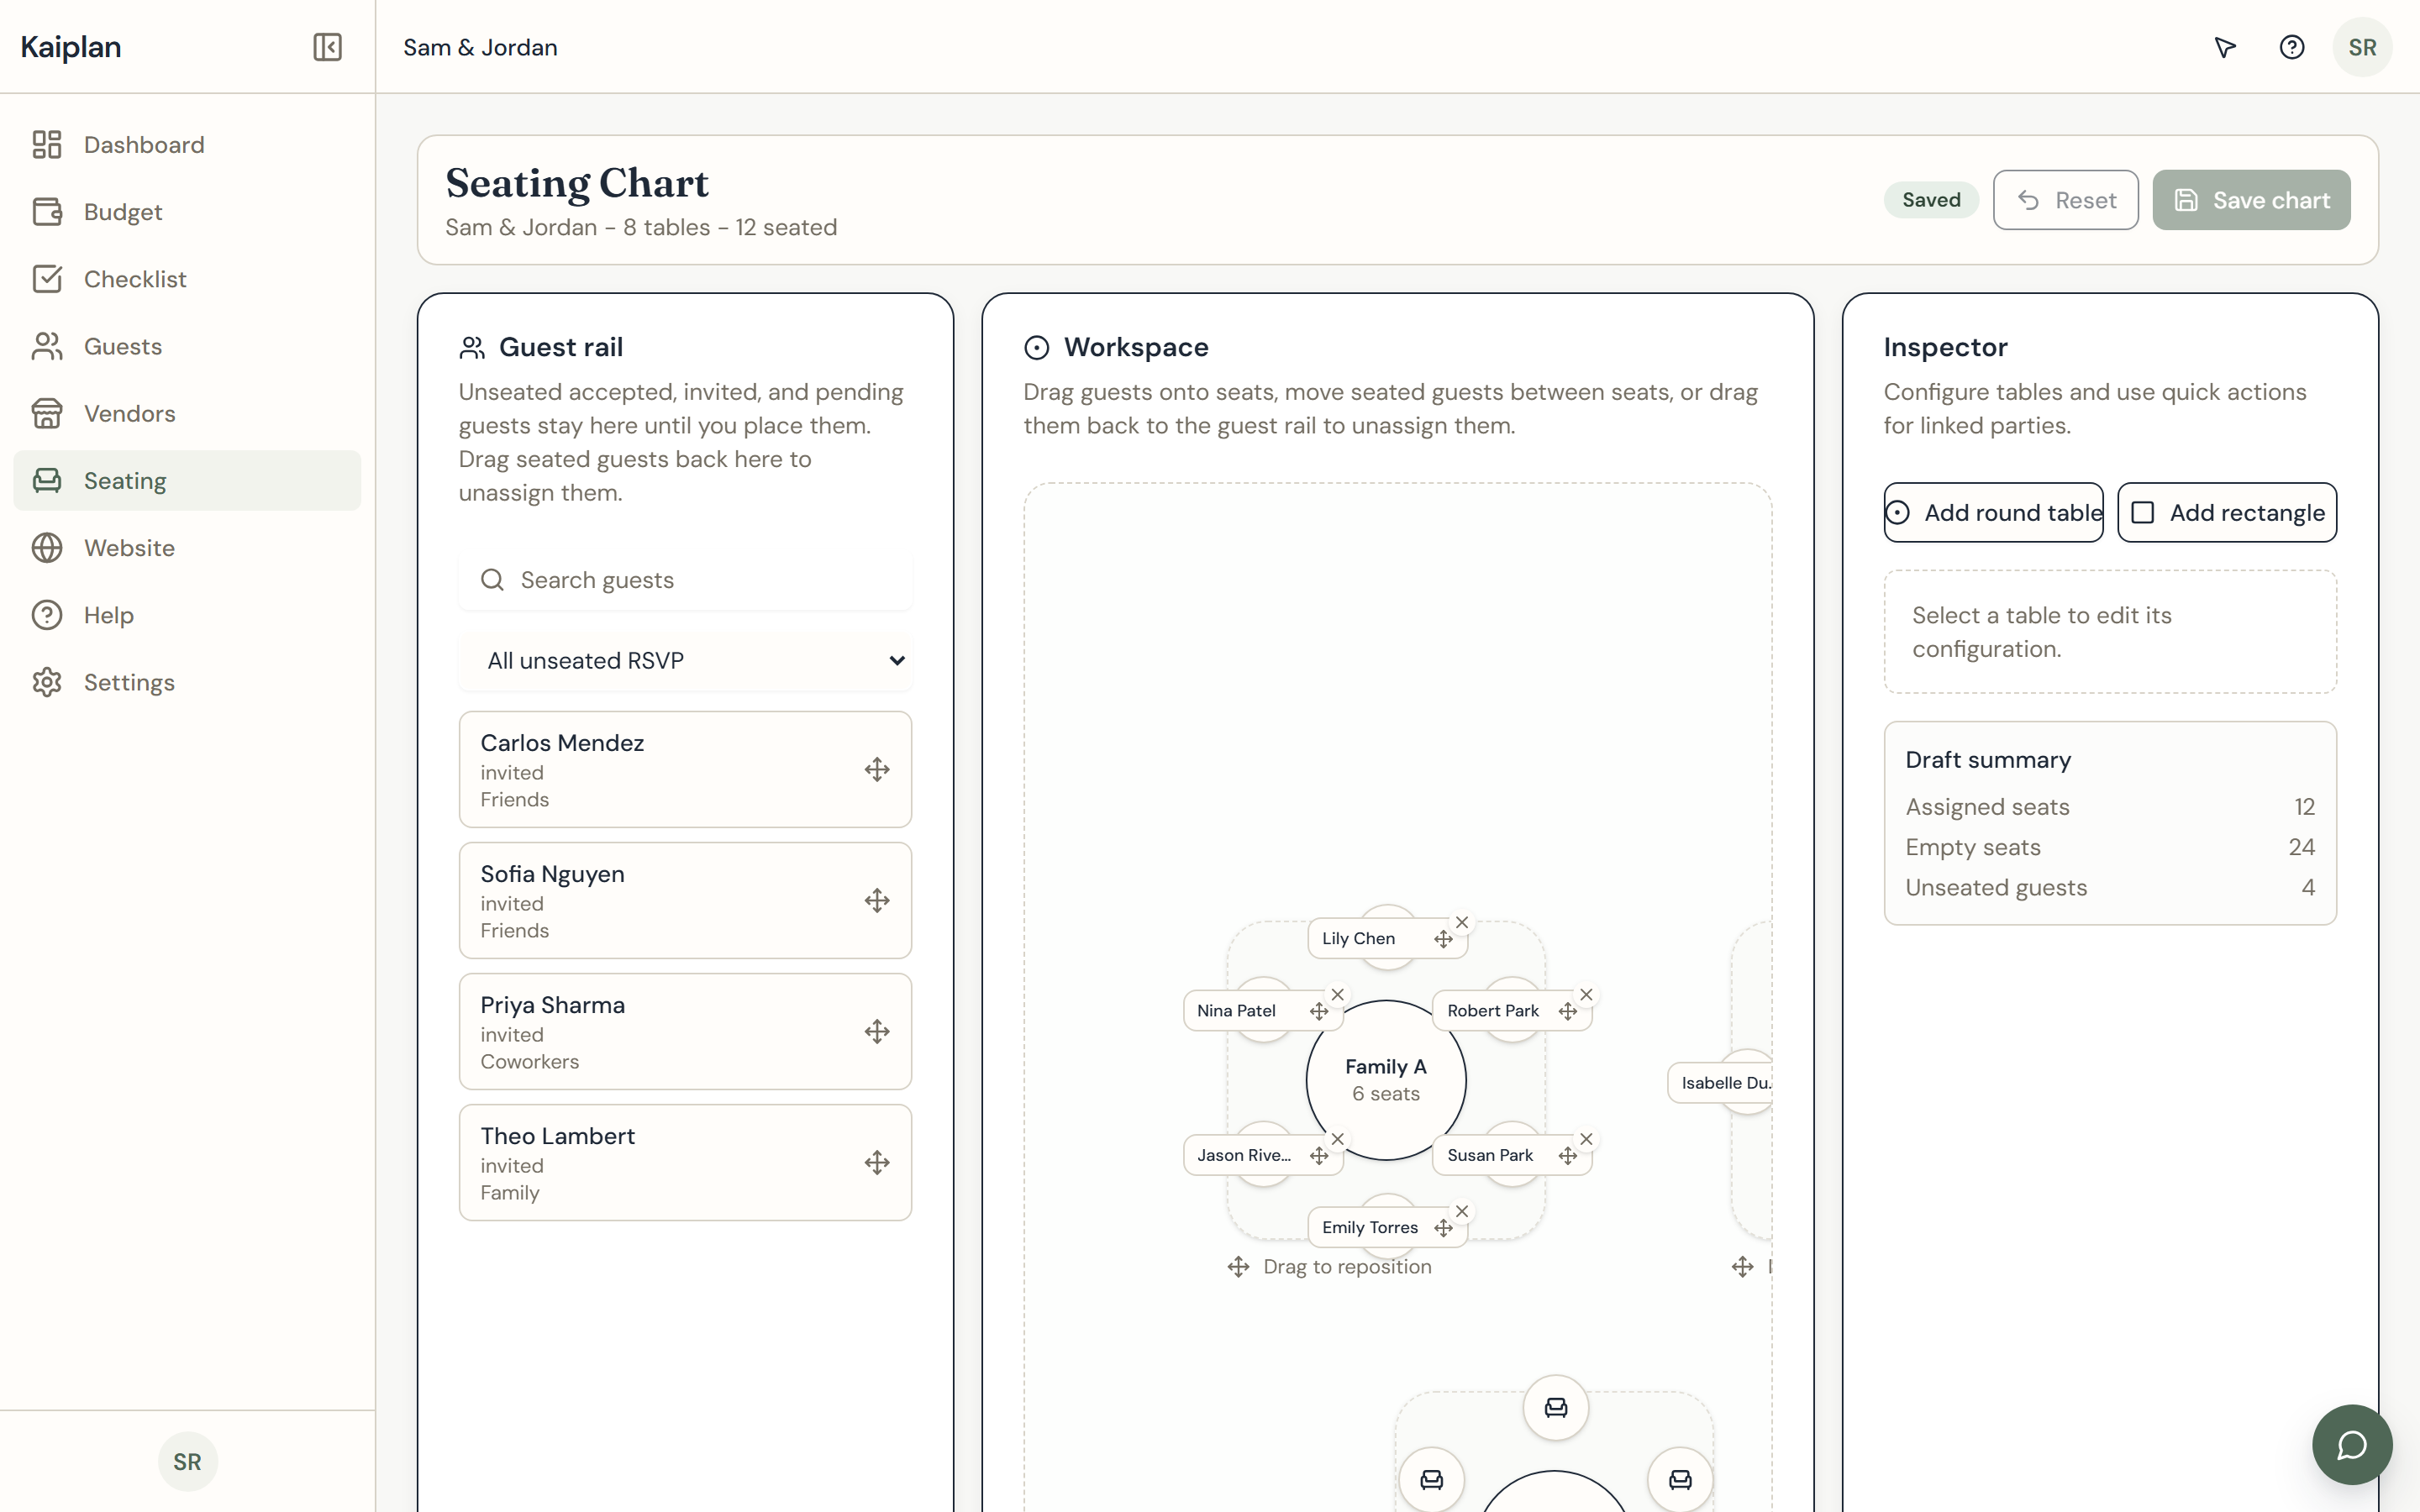
Task: Click the Empty seats value 24
Action: pos(2301,847)
